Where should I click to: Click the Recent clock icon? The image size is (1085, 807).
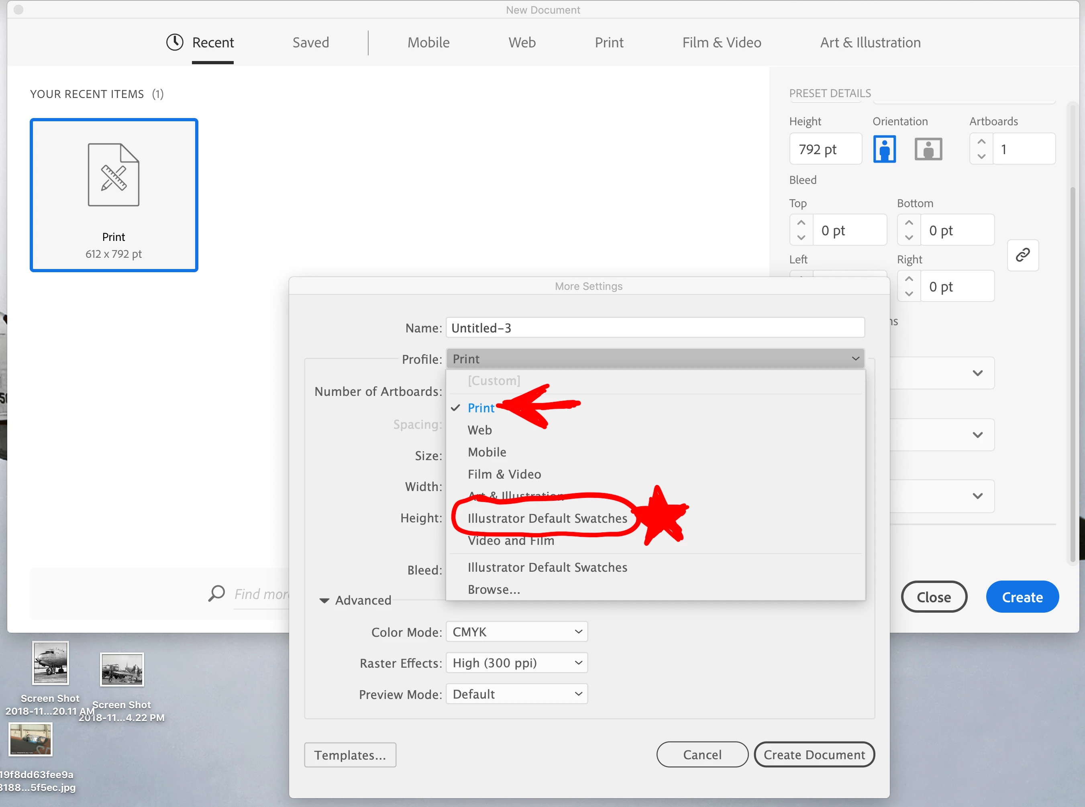(x=174, y=43)
